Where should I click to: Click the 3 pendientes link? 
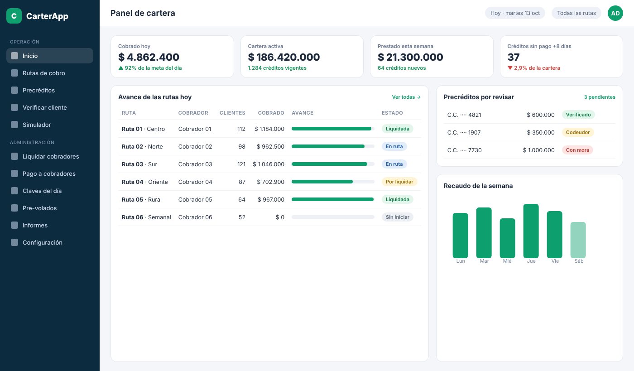click(600, 97)
